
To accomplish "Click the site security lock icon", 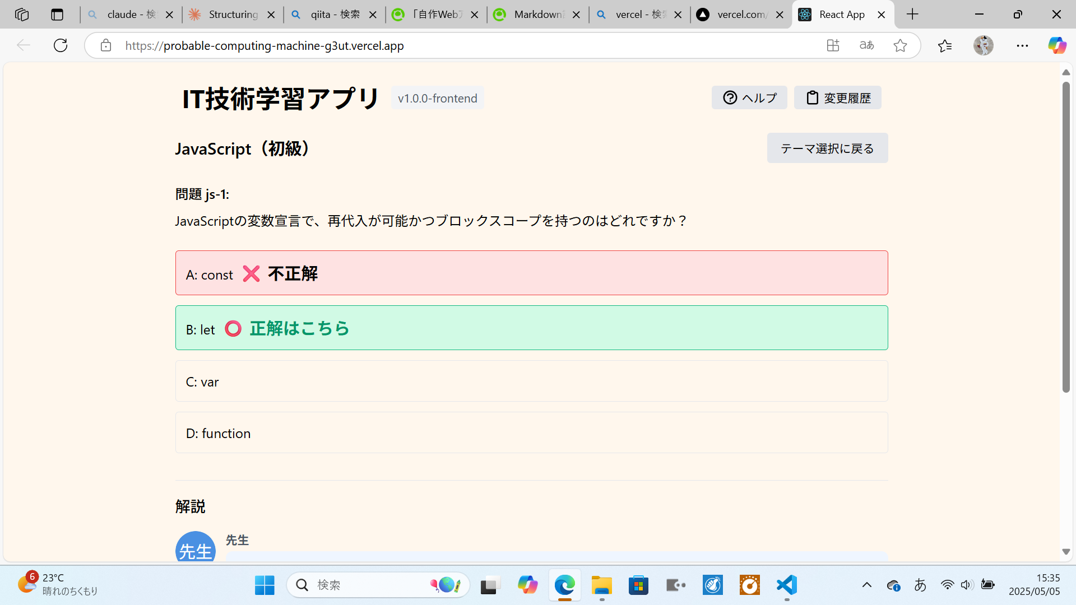I will 105,45.
